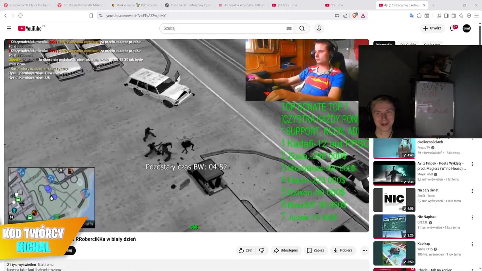Open the translate extension icon
Viewport: 482px width, 271px height.
click(412, 15)
